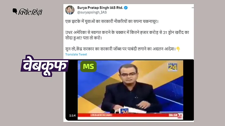Play the embedded news anchor video
Viewport: 225px width, 126px height.
click(130, 90)
